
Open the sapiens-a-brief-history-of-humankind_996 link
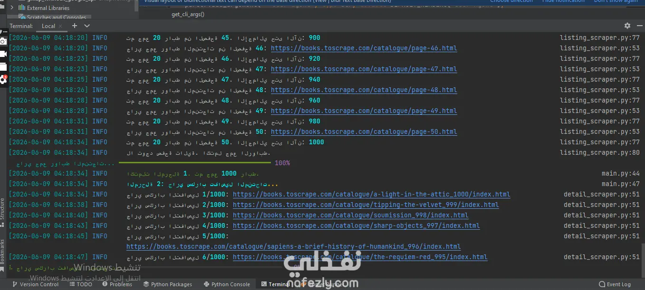click(x=293, y=246)
